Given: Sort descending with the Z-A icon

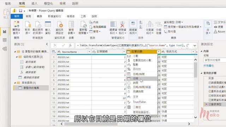Looking at the screenshot, I should [x=141, y=27].
